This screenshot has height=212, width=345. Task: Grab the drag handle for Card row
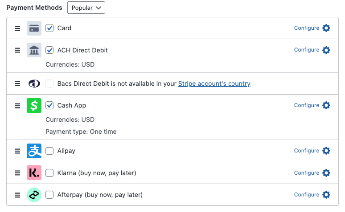(18, 28)
